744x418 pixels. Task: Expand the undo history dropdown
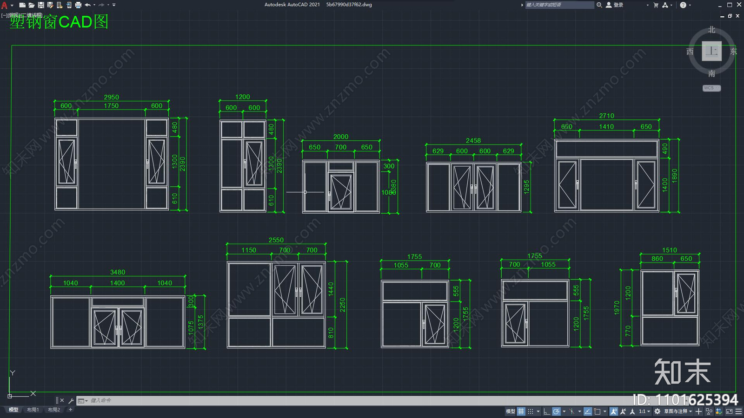[x=94, y=5]
